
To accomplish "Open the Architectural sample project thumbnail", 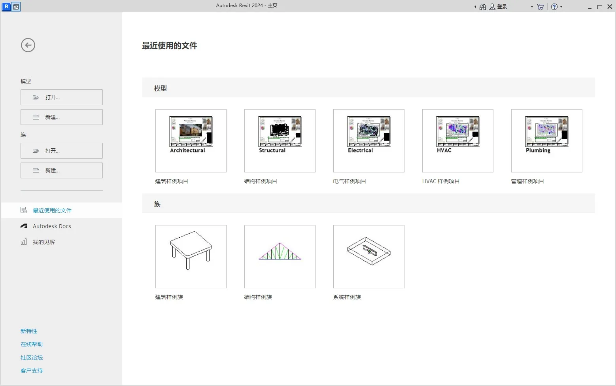I will tap(191, 140).
